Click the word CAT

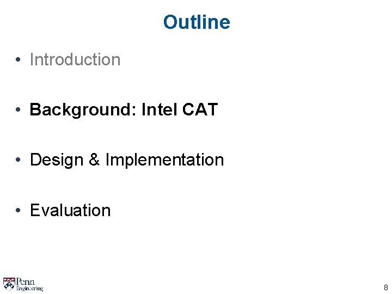200,109
